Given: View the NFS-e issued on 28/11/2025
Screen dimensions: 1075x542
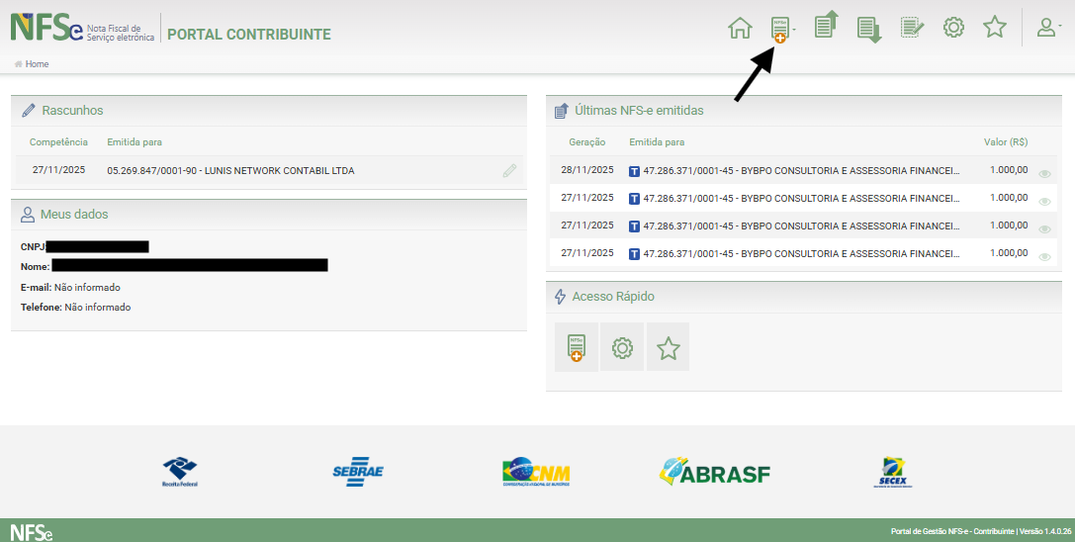Looking at the screenshot, I should click(1045, 173).
